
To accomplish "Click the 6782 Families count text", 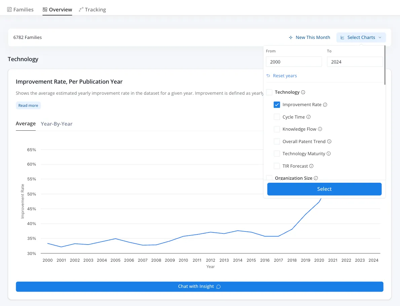I will (x=28, y=38).
